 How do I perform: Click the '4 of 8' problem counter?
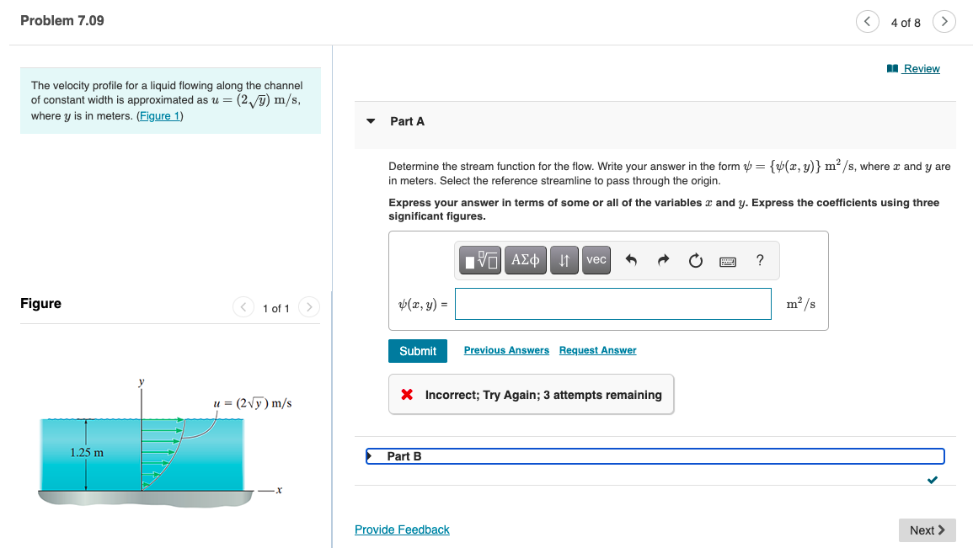coord(906,23)
